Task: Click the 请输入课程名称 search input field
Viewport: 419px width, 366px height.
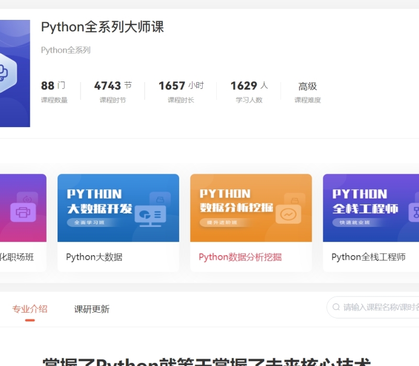Action: pos(377,307)
